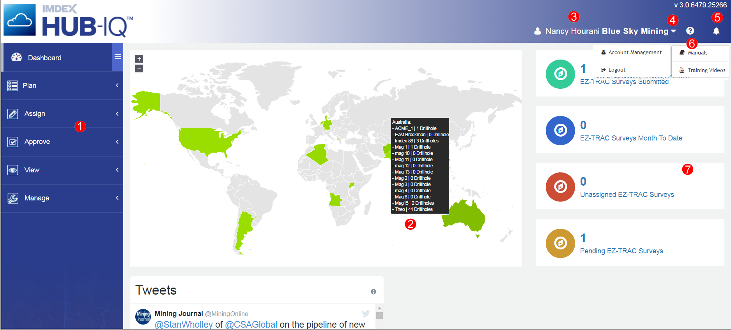731x330 pixels.
Task: Click 'Theo | 44 Drillholes' tooltip line
Action: click(x=412, y=209)
